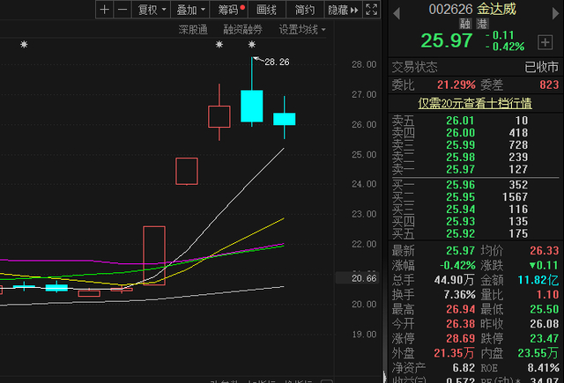
Task: Click the 20.66 price axis marker
Action: tap(364, 278)
